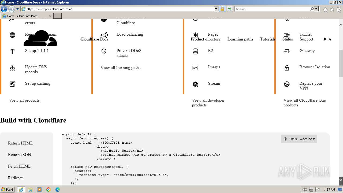The width and height of the screenshot is (343, 193).
Task: Click the R2 database icon
Action: (x=195, y=51)
